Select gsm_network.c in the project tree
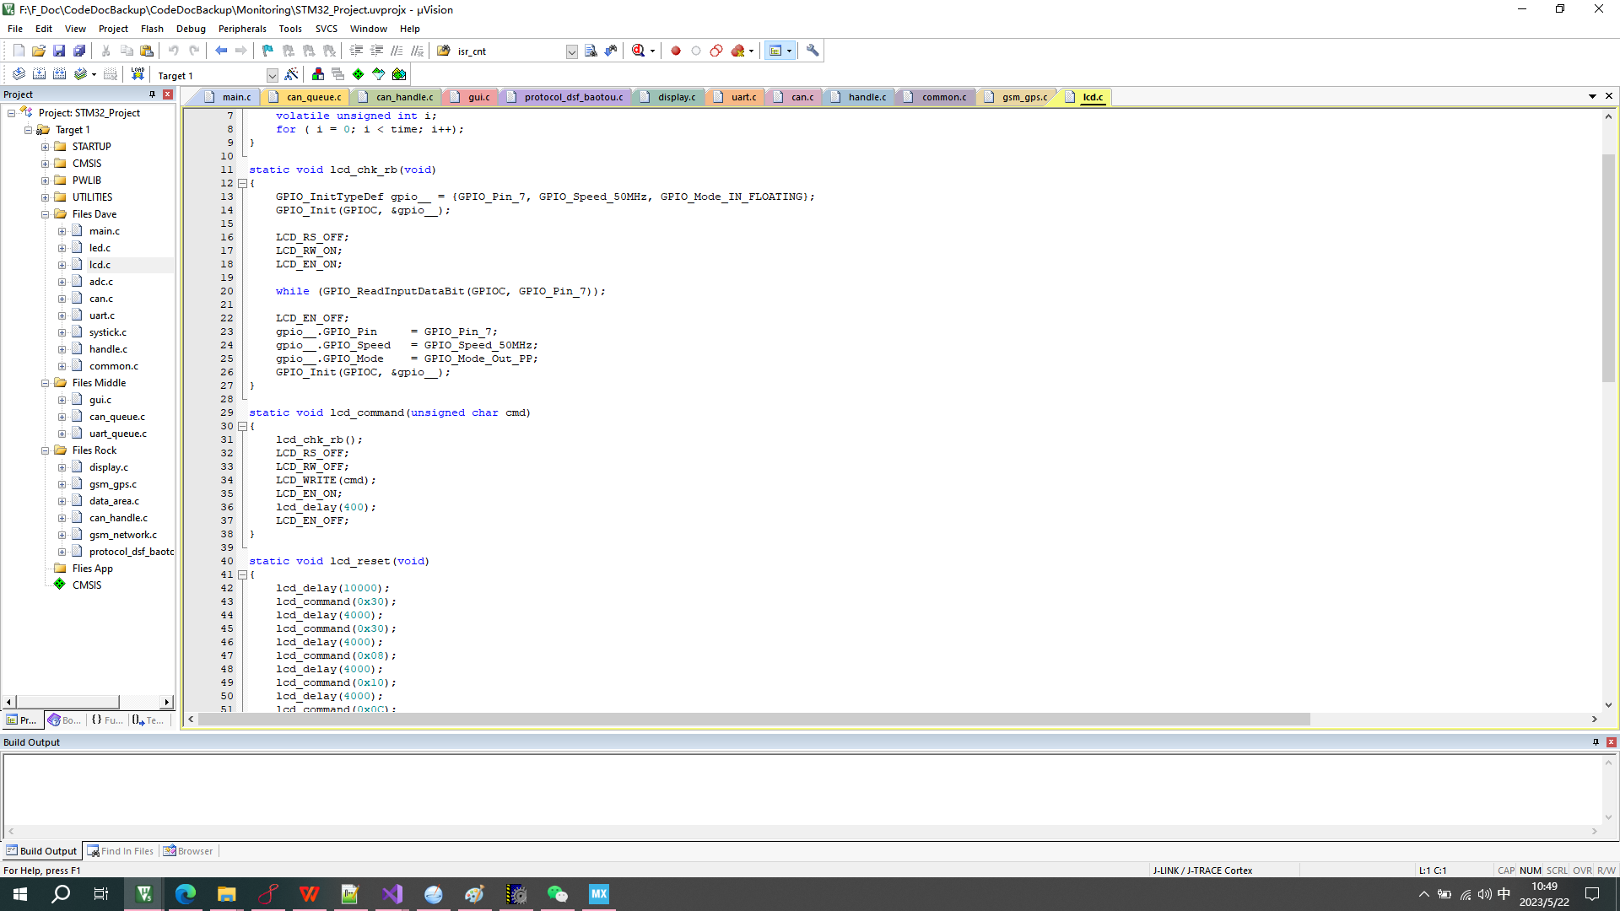Image resolution: width=1620 pixels, height=911 pixels. pos(123,535)
